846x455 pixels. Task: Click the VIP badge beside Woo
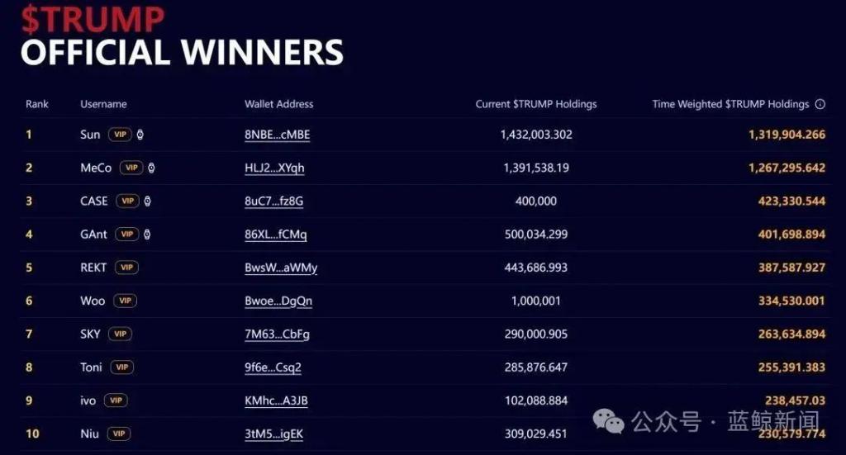pyautogui.click(x=126, y=301)
